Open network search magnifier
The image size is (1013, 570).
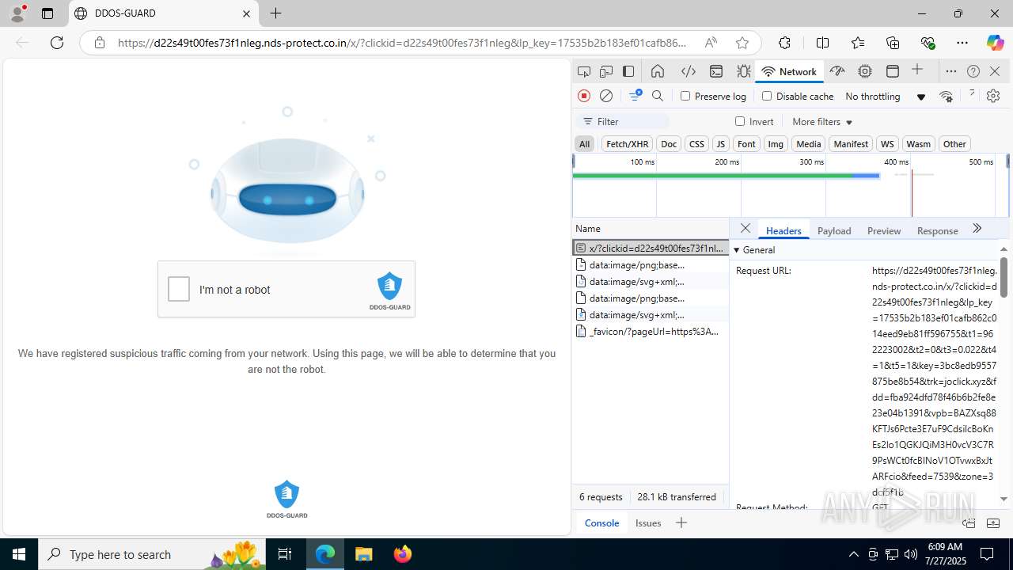658,96
